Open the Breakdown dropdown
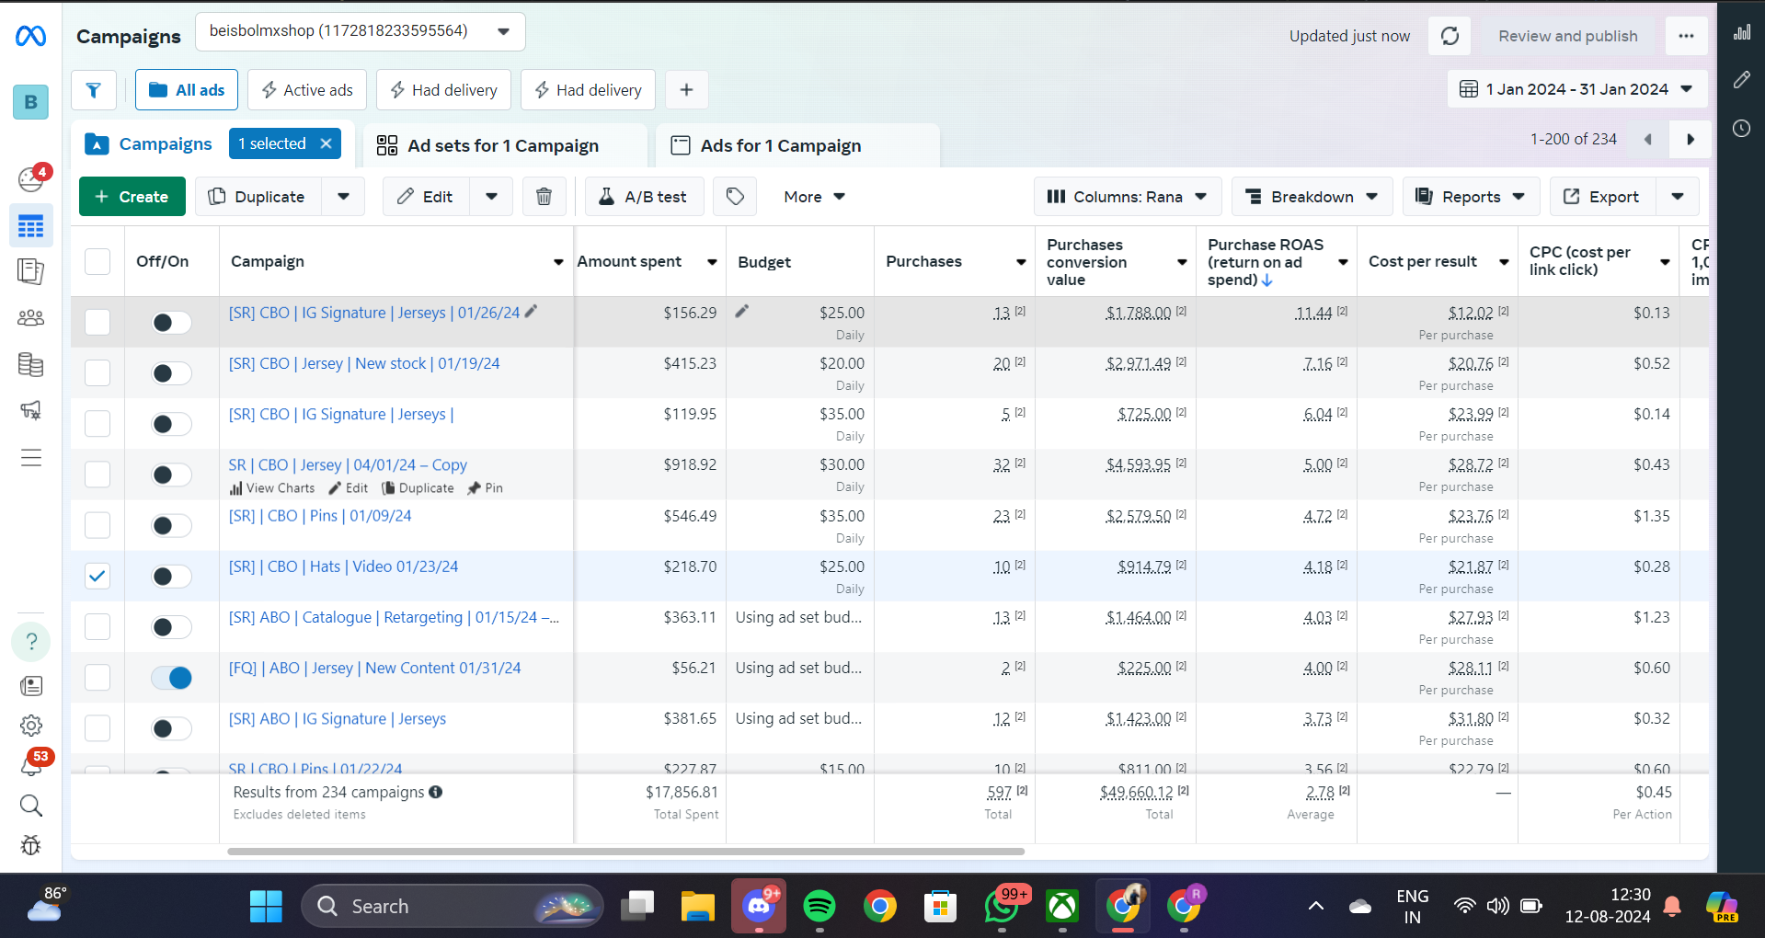The image size is (1765, 938). [x=1312, y=197]
